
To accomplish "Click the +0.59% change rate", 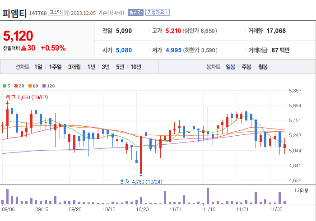I will (53, 48).
